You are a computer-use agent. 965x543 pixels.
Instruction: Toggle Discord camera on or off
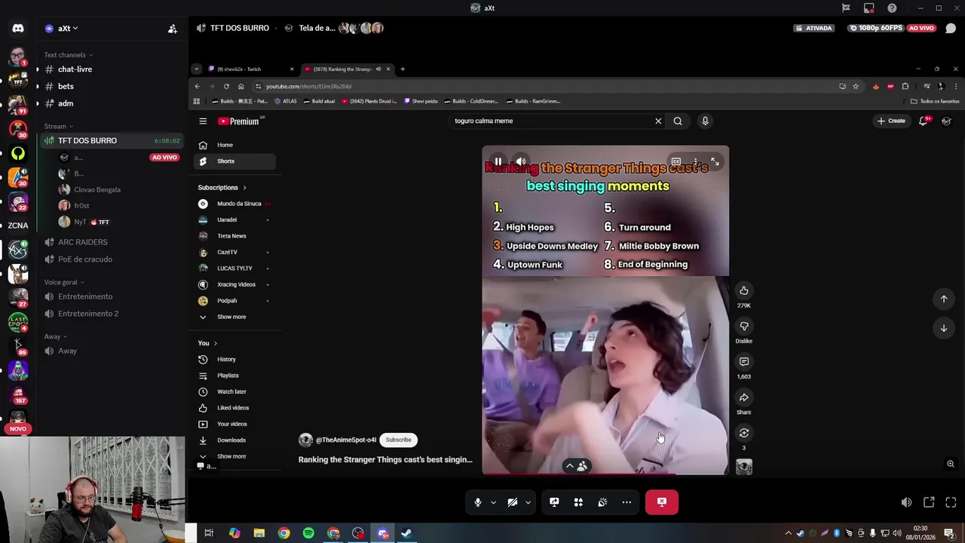pyautogui.click(x=513, y=502)
